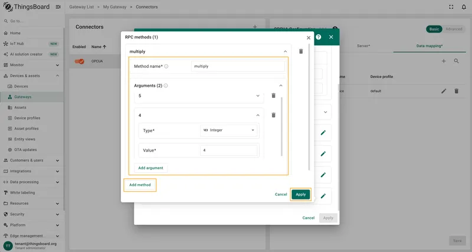This screenshot has width=472, height=252.
Task: Close the green-header mapping dialog
Action: click(331, 37)
